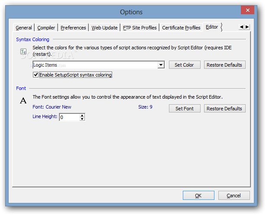Viewport: 266px width, 215px height.
Task: Open the Compiler tab
Action: pos(46,28)
